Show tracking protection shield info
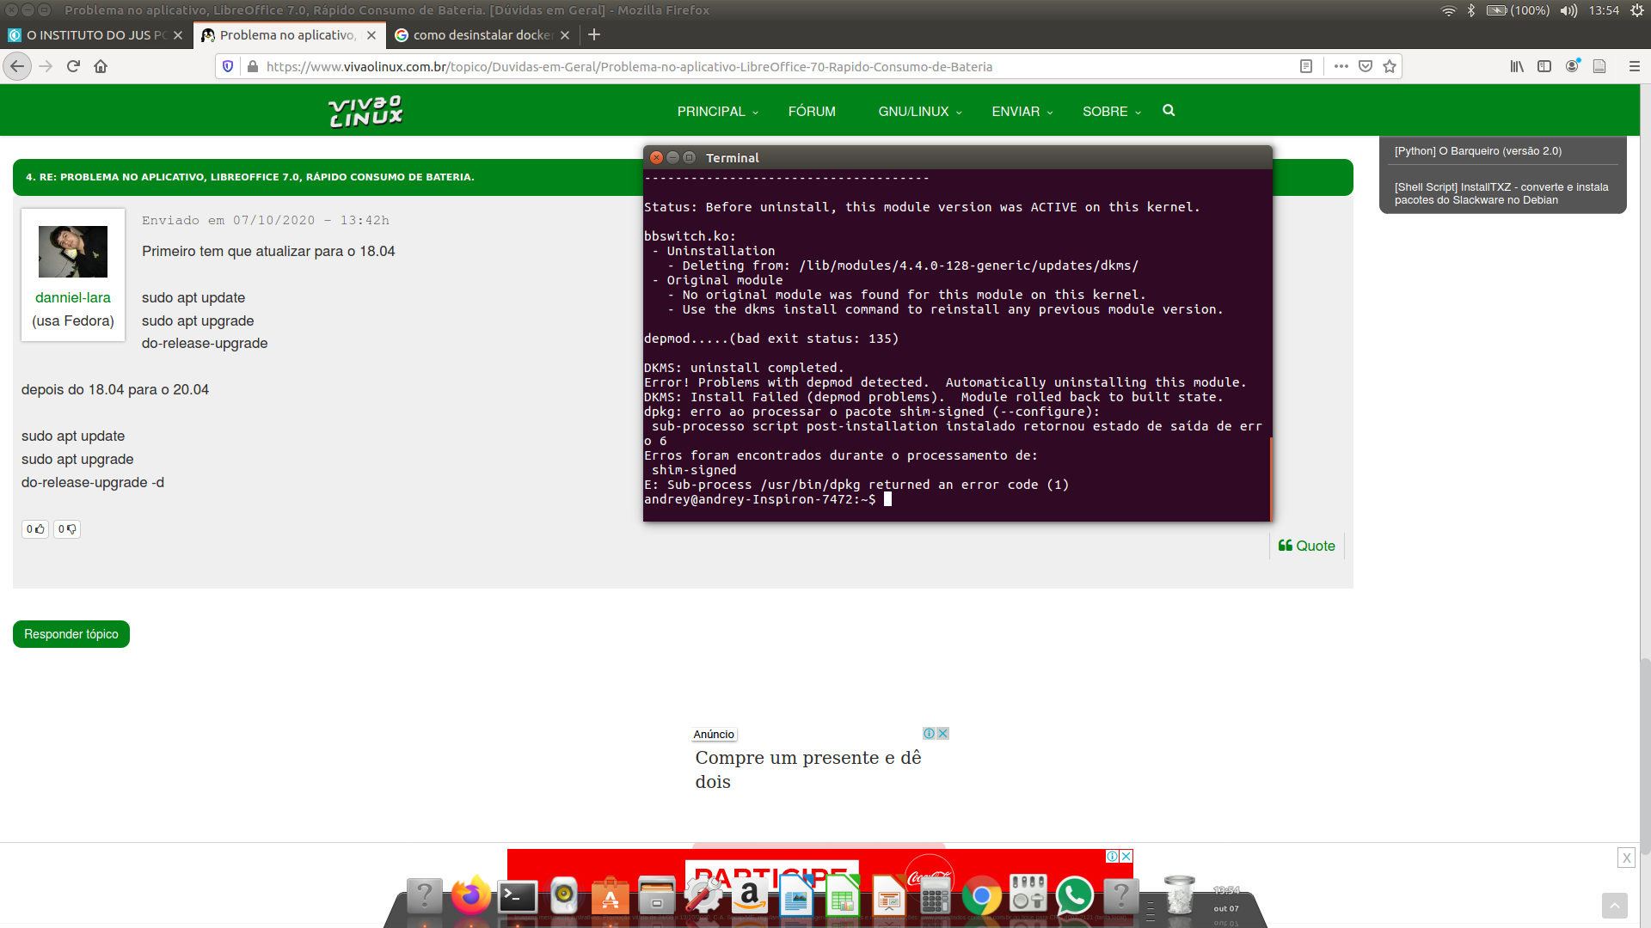Screen dimensions: 1651x928 click(x=228, y=66)
